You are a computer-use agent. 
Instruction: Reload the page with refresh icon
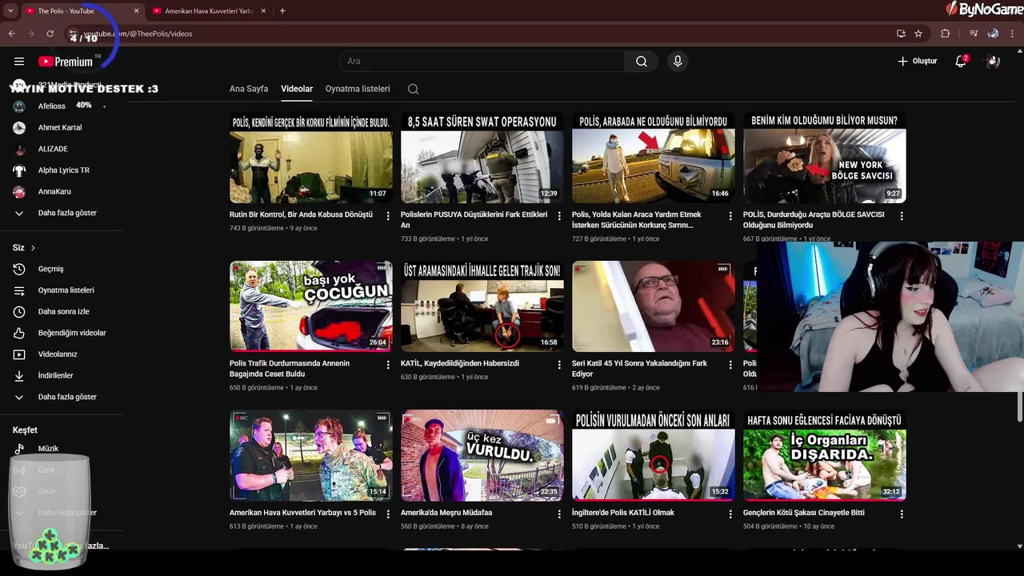point(50,34)
